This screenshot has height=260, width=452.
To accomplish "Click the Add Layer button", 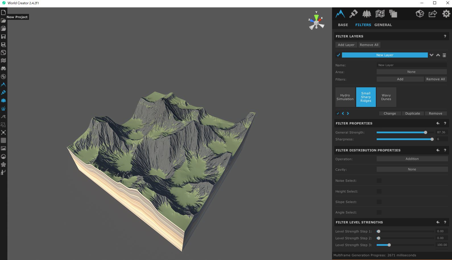I will 346,45.
